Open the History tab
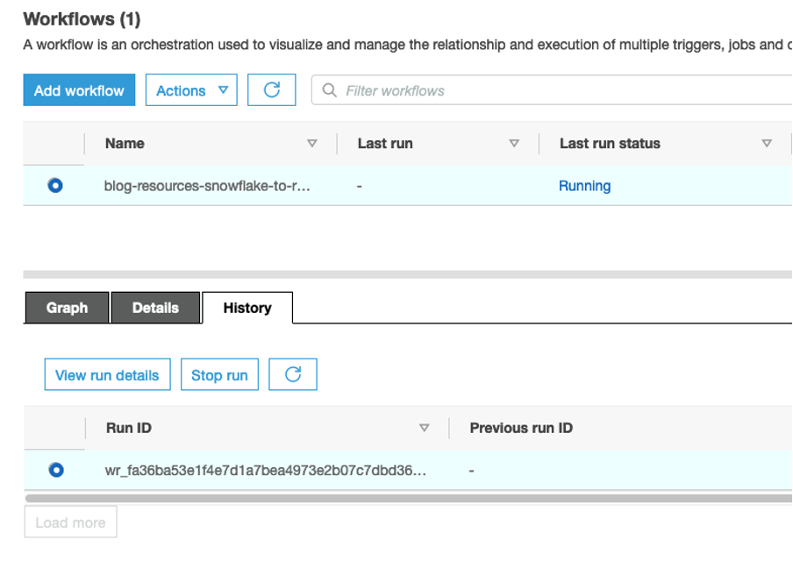This screenshot has height=561, width=793. [247, 308]
